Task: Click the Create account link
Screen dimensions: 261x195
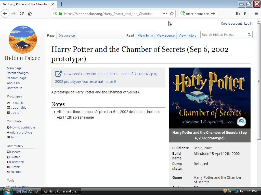Action: pyautogui.click(x=231, y=24)
